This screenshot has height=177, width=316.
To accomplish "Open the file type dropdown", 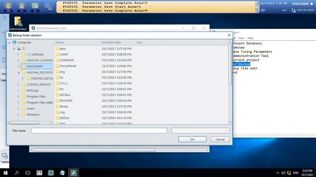I will click(200, 131).
